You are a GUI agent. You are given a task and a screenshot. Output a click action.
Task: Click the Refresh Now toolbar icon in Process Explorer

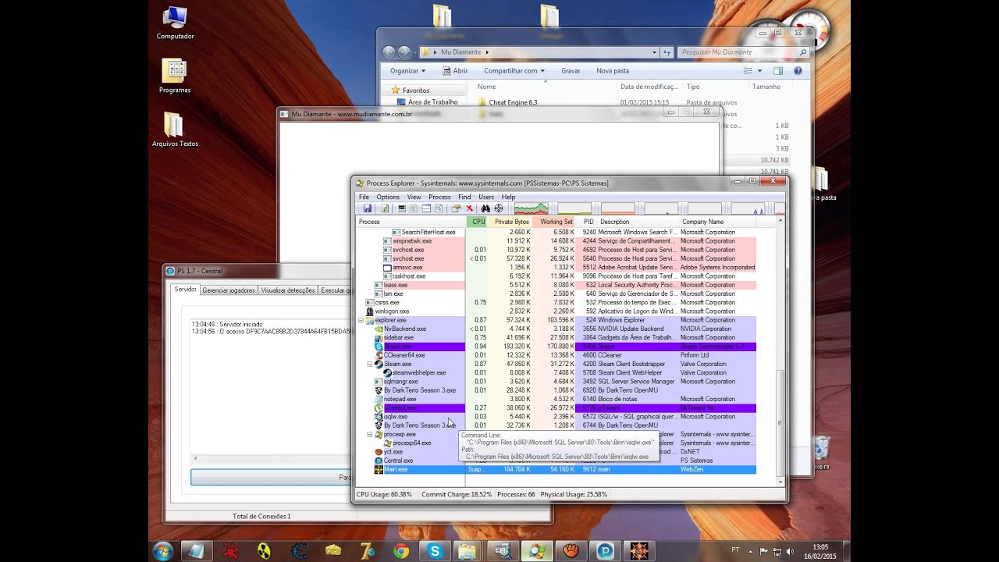(386, 208)
